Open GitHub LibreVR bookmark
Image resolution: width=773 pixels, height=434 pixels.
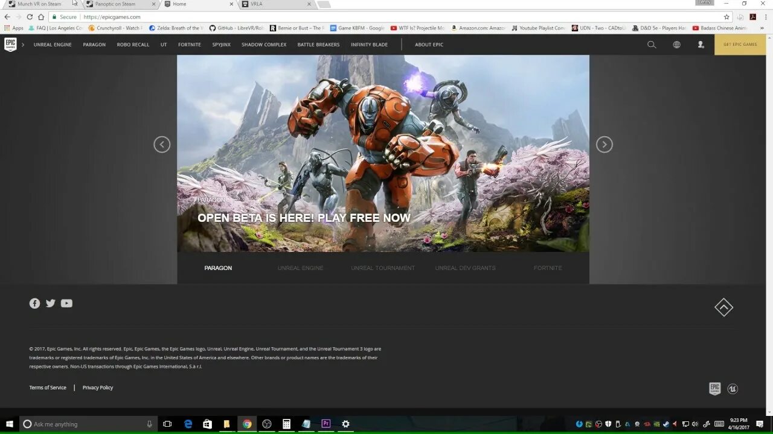[x=236, y=28]
